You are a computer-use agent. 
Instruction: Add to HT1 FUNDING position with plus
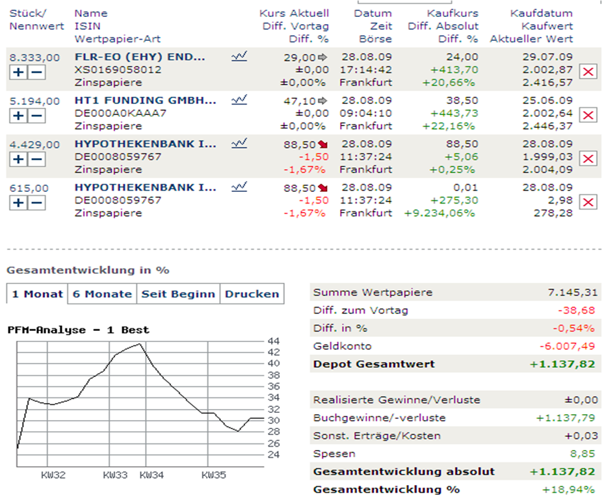pyautogui.click(x=18, y=116)
